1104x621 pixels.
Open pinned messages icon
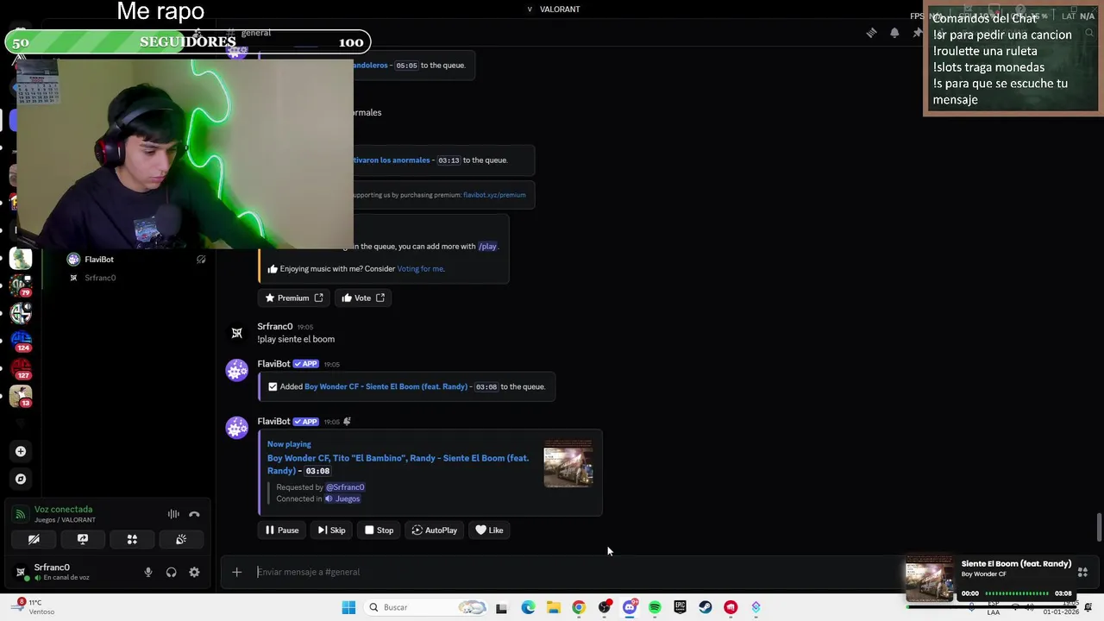click(x=918, y=33)
